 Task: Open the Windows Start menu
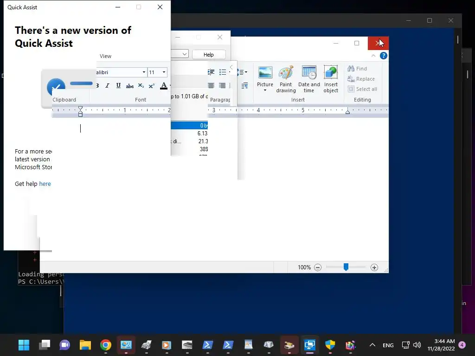click(x=24, y=345)
